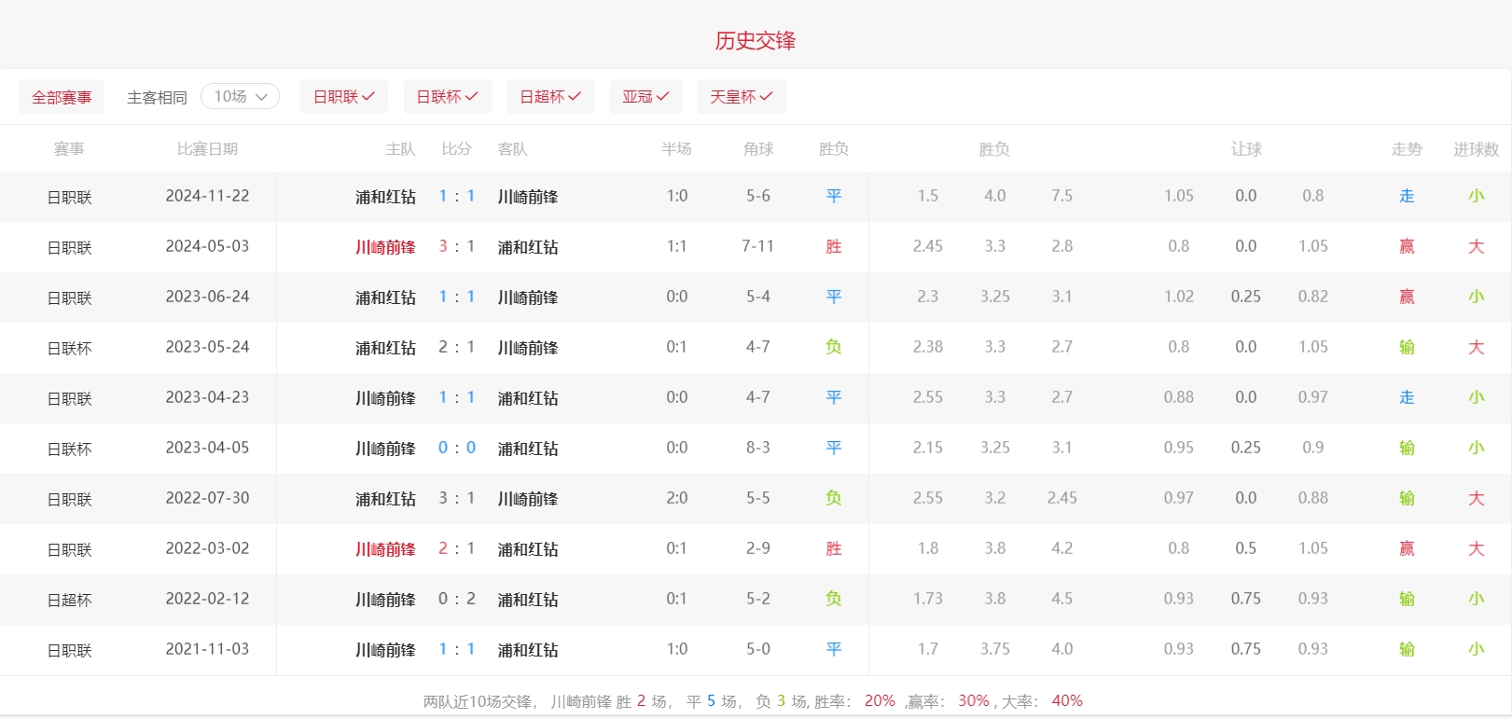Click 川崎前锋 away team in 2023-05-24 row
The width and height of the screenshot is (1512, 719).
(x=528, y=348)
